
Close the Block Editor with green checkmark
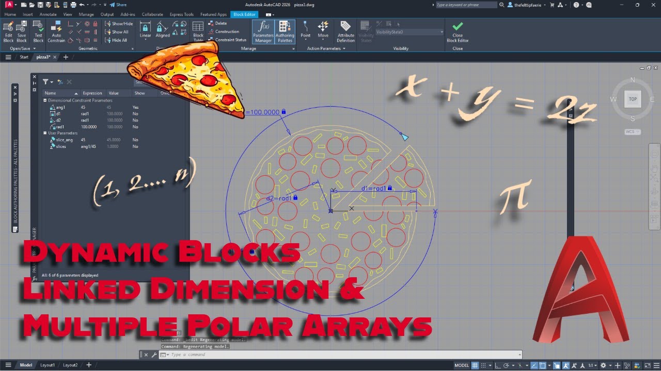pos(458,32)
